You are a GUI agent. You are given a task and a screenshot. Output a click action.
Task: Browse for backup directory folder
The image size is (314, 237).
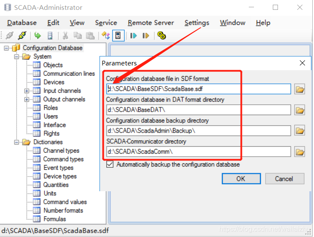pyautogui.click(x=299, y=131)
